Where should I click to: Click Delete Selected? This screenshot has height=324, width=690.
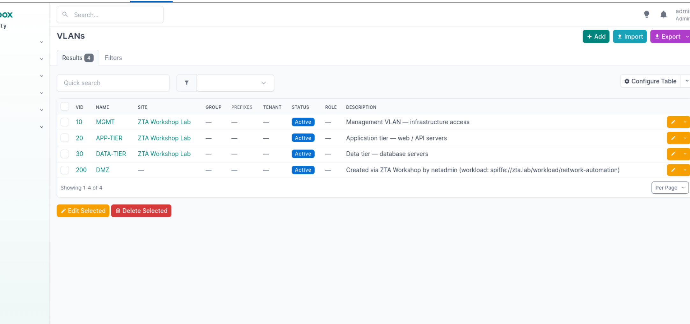141,211
